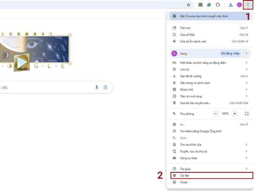The image size is (255, 191).
Task: Bookmark this page with the star icon
Action: 188,5
